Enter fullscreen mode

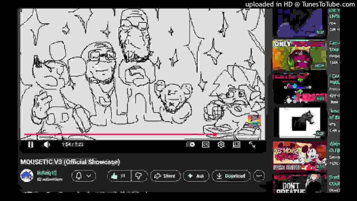point(252,144)
